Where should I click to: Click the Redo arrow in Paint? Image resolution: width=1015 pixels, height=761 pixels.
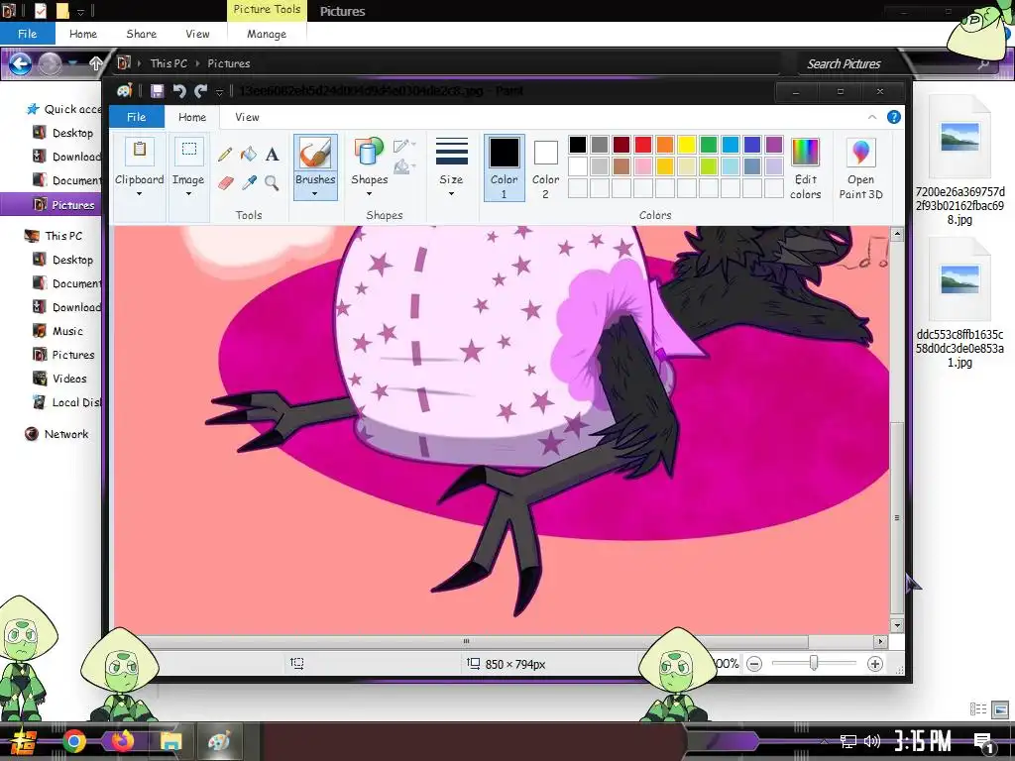(201, 91)
